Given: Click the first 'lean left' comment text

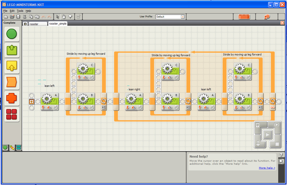Looking at the screenshot, I should 50,86.
